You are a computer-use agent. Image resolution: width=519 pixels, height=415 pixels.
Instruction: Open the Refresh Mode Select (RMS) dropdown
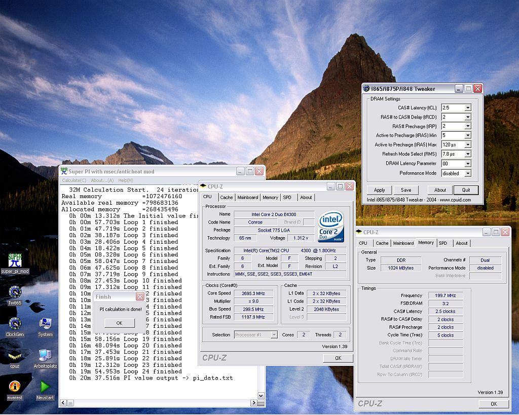[x=468, y=154]
